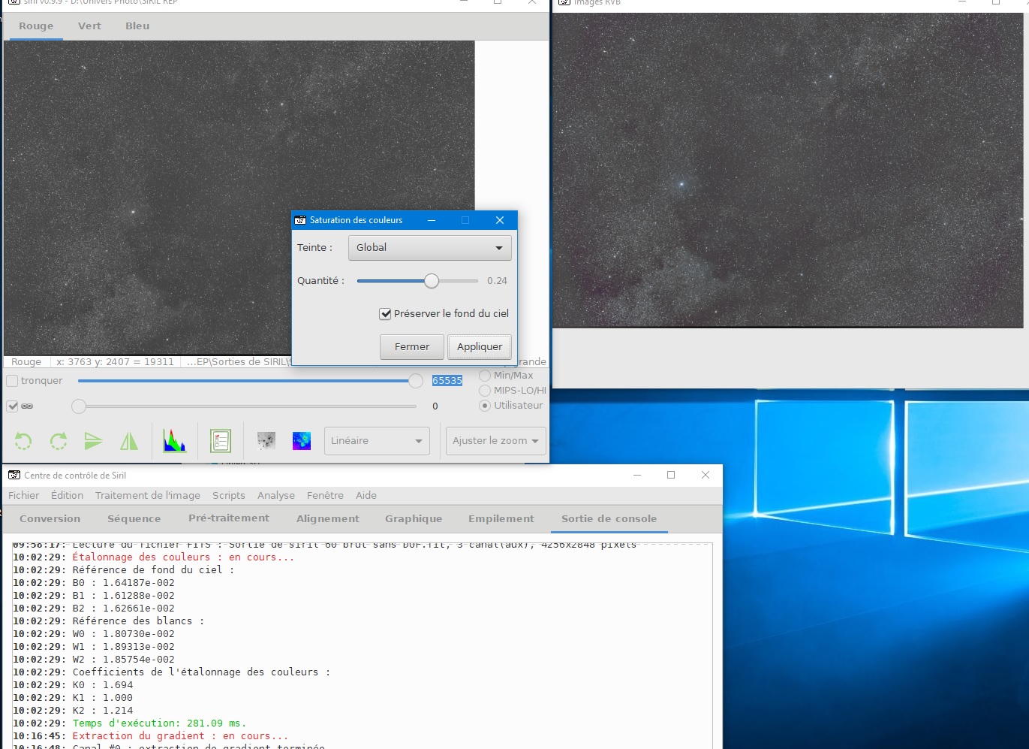
Task: Click the Quantité saturation slider handle
Action: [x=432, y=281]
